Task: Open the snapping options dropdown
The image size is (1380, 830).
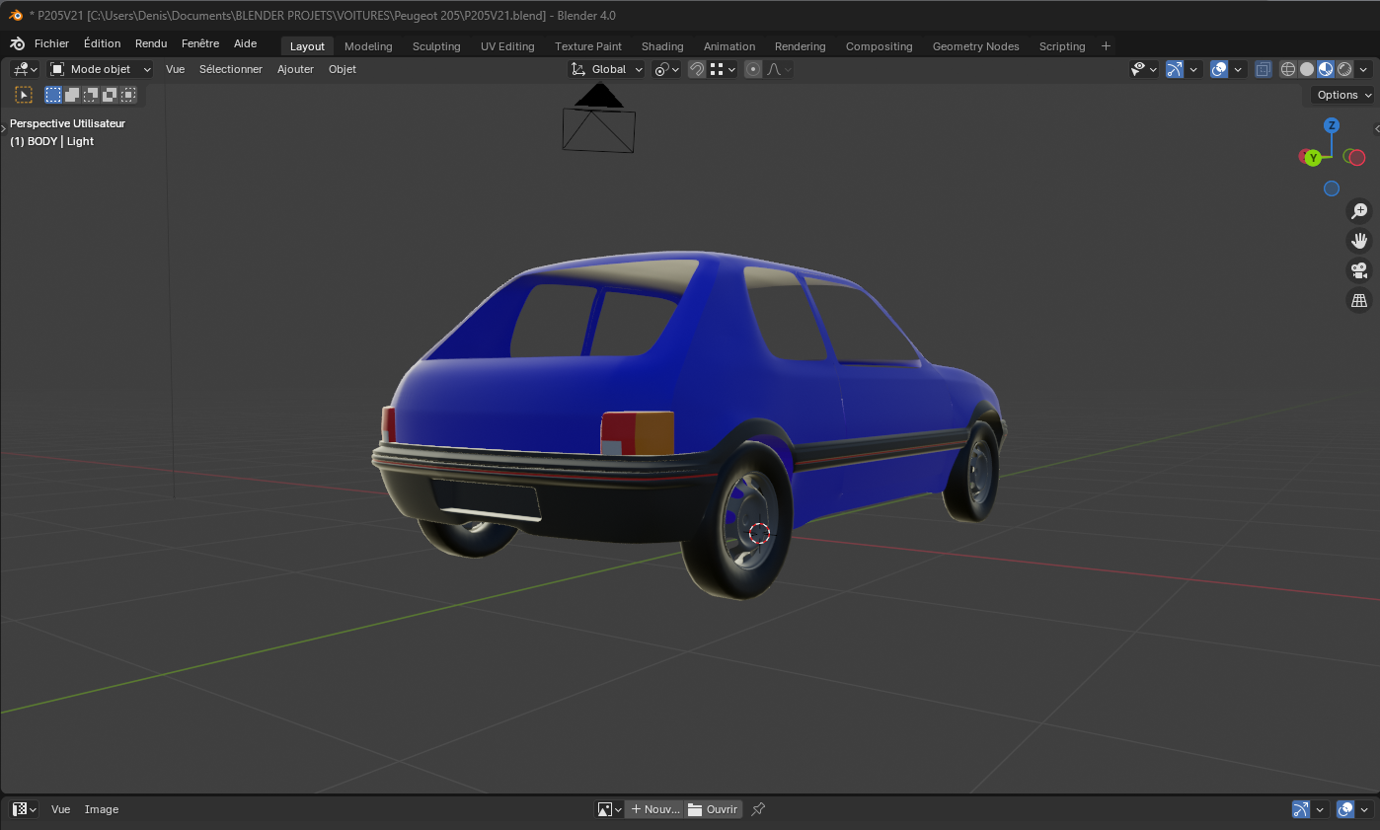Action: [x=724, y=69]
